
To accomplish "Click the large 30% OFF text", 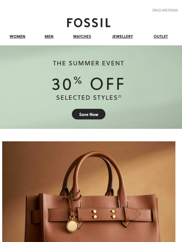I will [x=88, y=83].
